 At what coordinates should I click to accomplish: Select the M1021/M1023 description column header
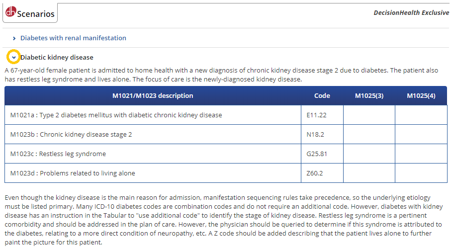click(x=152, y=96)
